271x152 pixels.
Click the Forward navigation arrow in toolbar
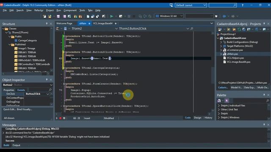coord(233,16)
